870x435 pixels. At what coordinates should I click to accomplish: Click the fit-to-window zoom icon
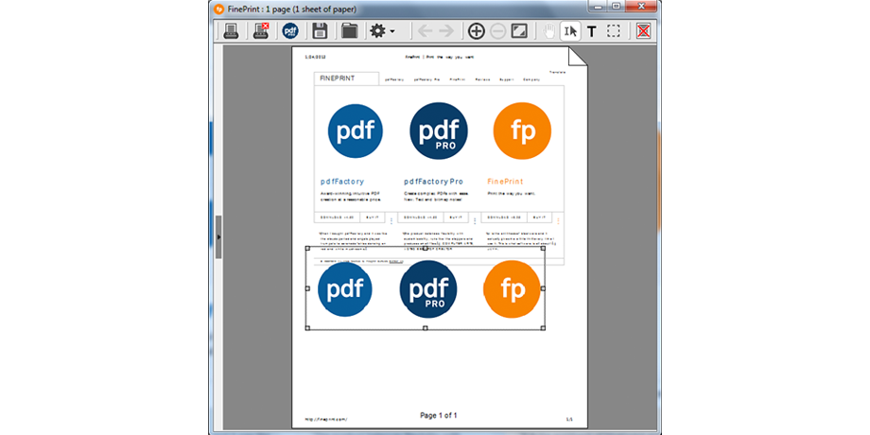click(519, 31)
